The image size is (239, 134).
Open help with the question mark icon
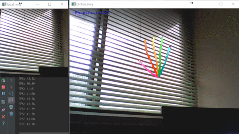pyautogui.click(x=3, y=123)
